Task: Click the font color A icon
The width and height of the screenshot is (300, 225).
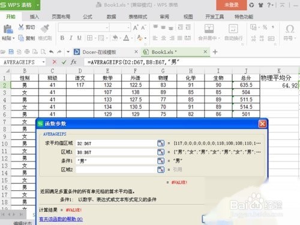Action: click(x=126, y=38)
